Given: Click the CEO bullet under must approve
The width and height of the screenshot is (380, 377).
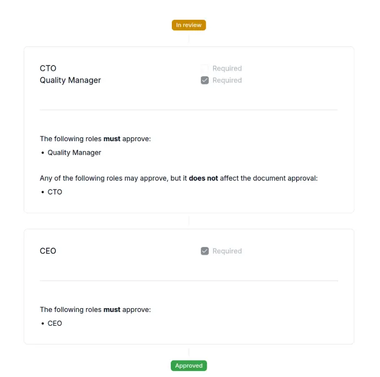Looking at the screenshot, I should pyautogui.click(x=55, y=324).
